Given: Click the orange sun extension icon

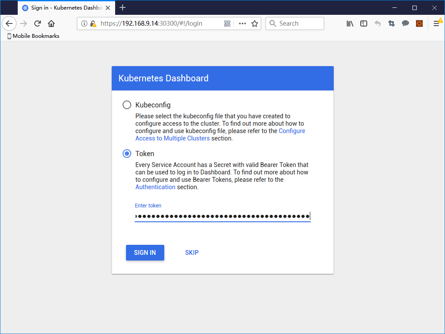Looking at the screenshot, I should tap(419, 23).
